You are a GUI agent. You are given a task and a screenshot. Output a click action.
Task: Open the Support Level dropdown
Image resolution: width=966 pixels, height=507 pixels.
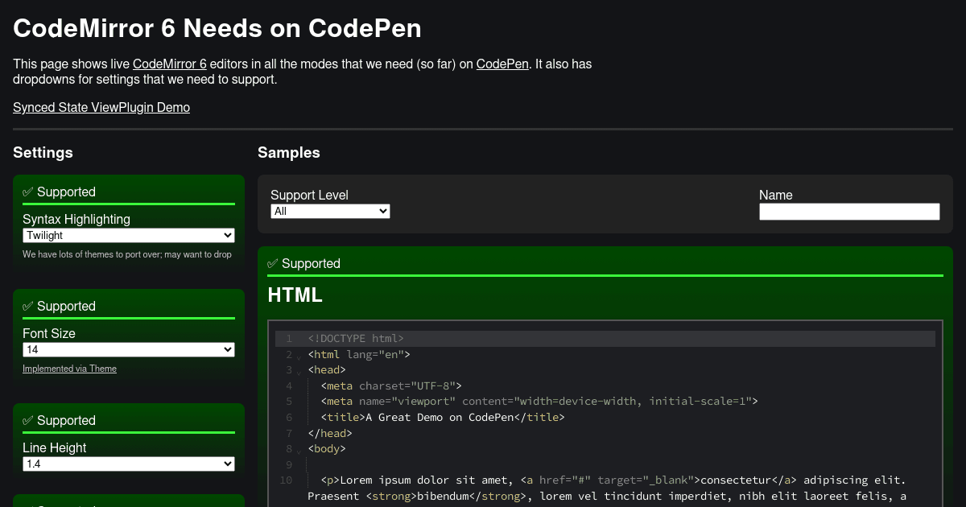pyautogui.click(x=330, y=211)
